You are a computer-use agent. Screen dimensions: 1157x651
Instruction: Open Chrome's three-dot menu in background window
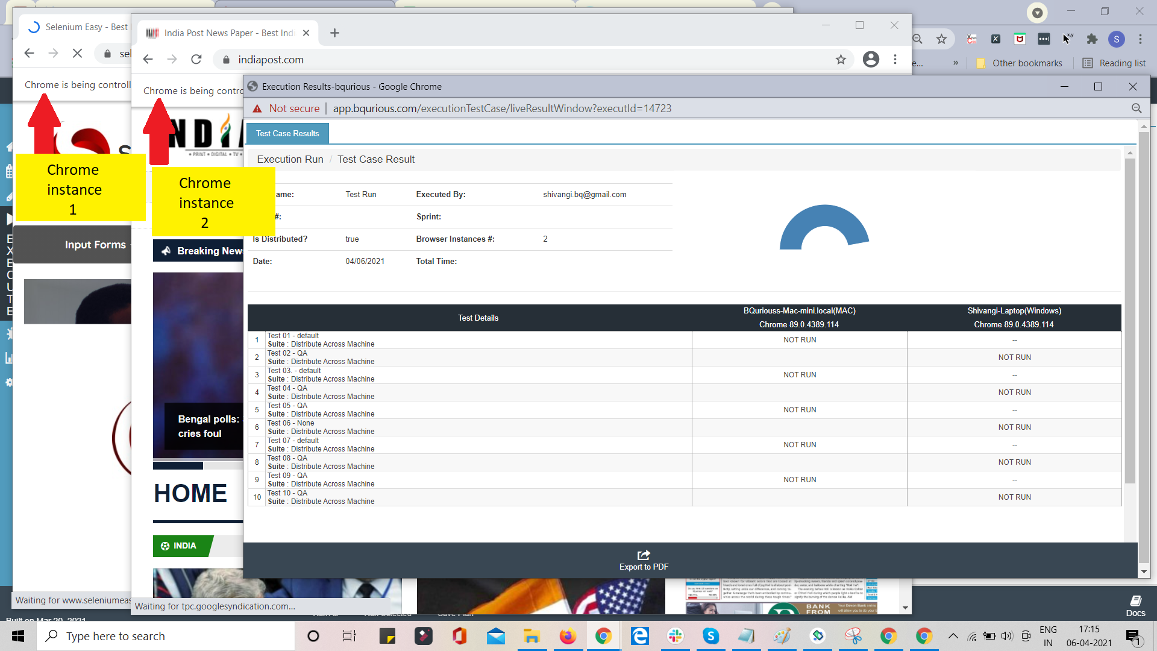[x=1140, y=39]
